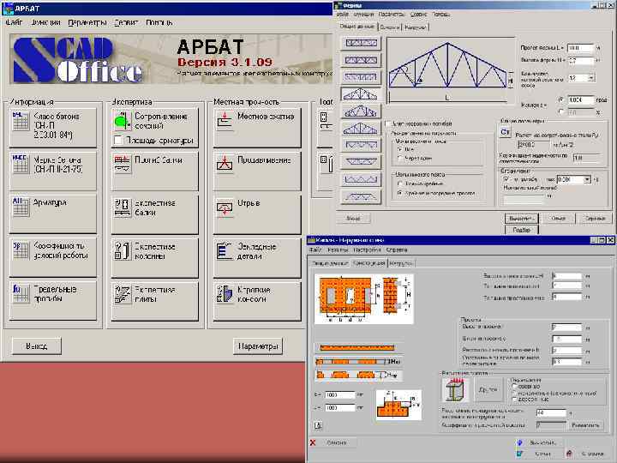This screenshot has height=463, width=617.
Task: Select Только крайние radio button
Action: pyautogui.click(x=400, y=183)
